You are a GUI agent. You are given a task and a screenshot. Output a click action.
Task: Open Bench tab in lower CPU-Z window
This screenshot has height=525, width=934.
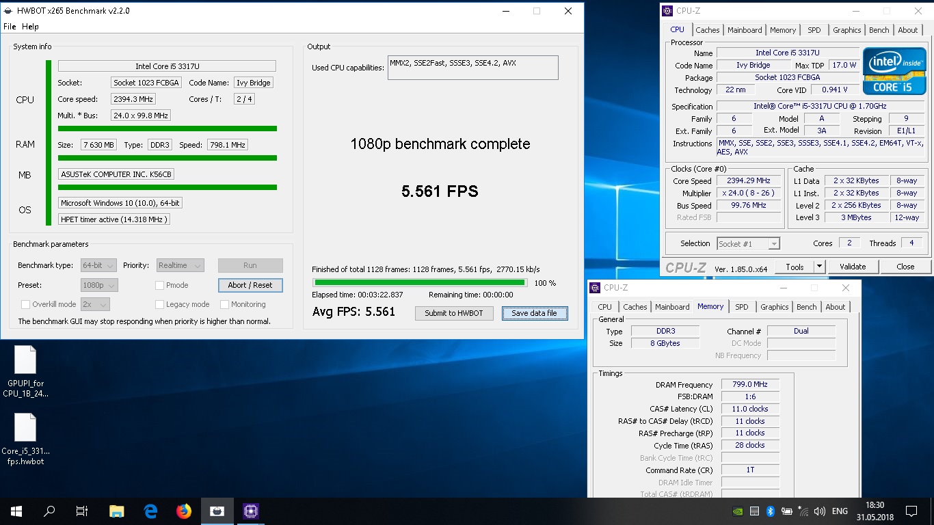click(x=807, y=307)
